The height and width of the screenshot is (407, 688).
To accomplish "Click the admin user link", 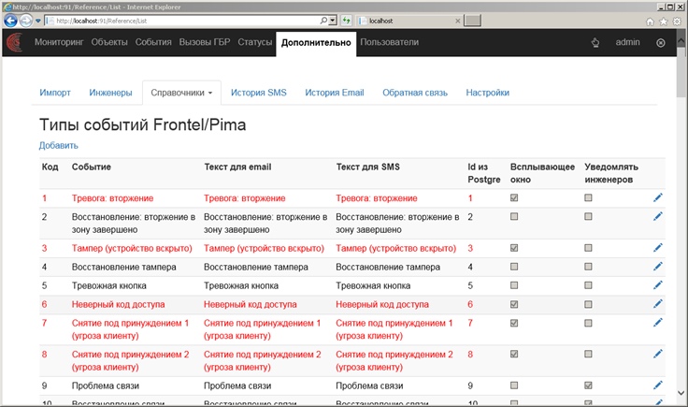I will point(627,42).
